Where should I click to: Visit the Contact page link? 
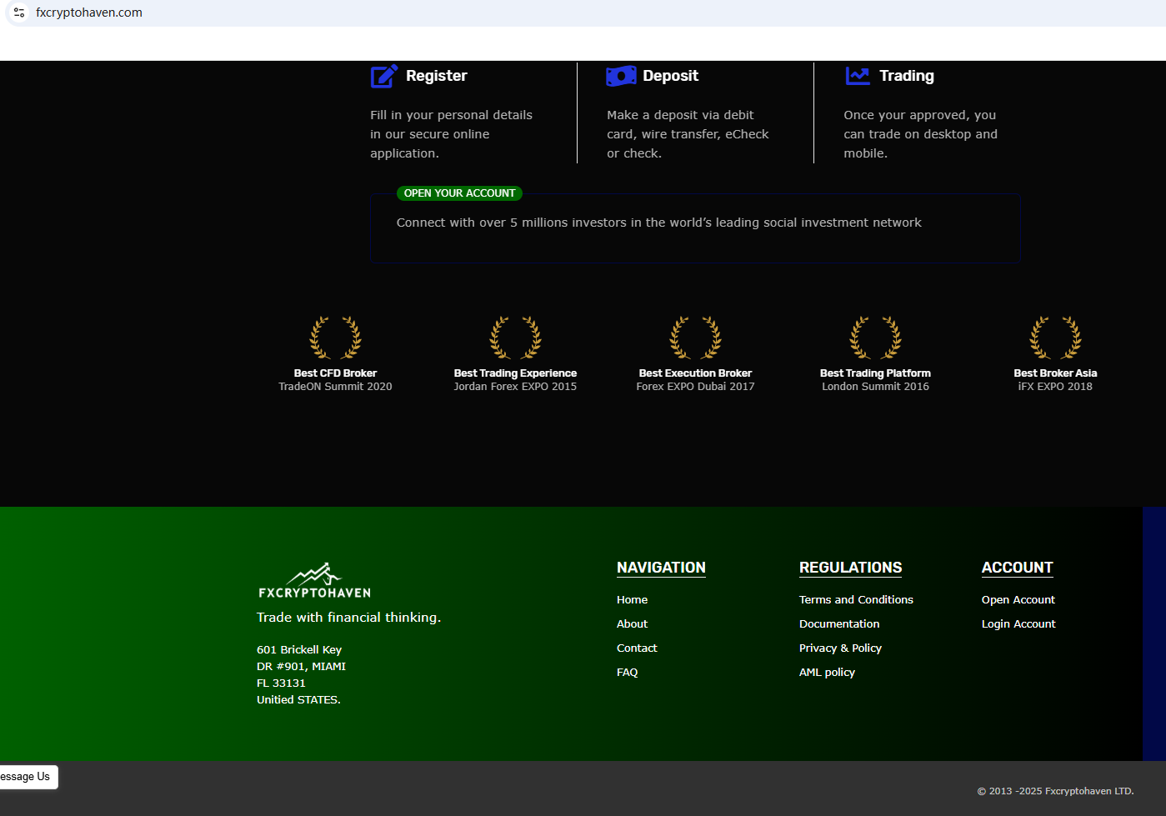637,648
